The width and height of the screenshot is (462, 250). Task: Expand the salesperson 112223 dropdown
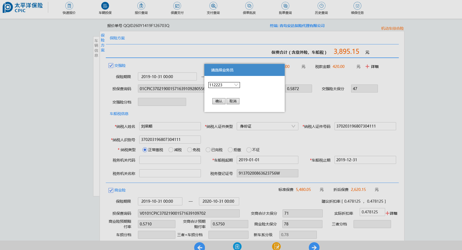224,85
